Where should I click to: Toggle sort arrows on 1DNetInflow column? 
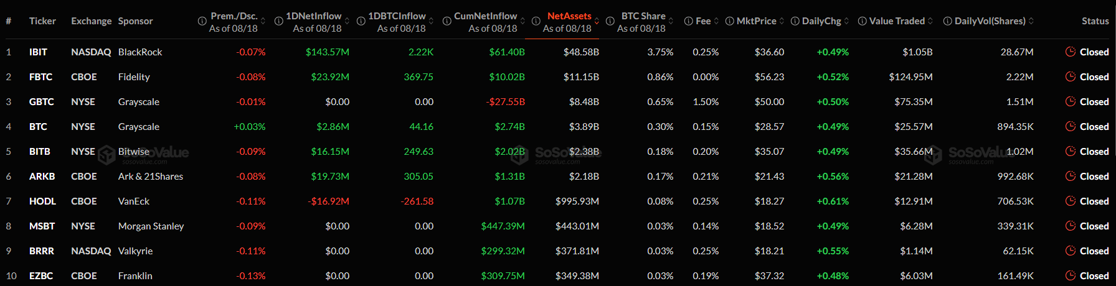click(x=347, y=21)
